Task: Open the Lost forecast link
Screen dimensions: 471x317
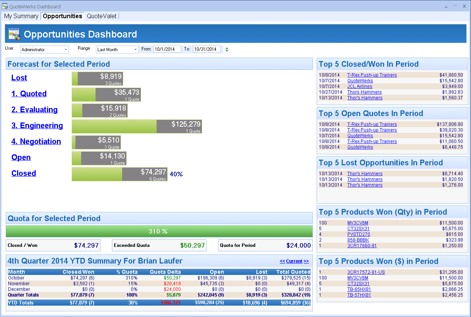Action: click(19, 78)
